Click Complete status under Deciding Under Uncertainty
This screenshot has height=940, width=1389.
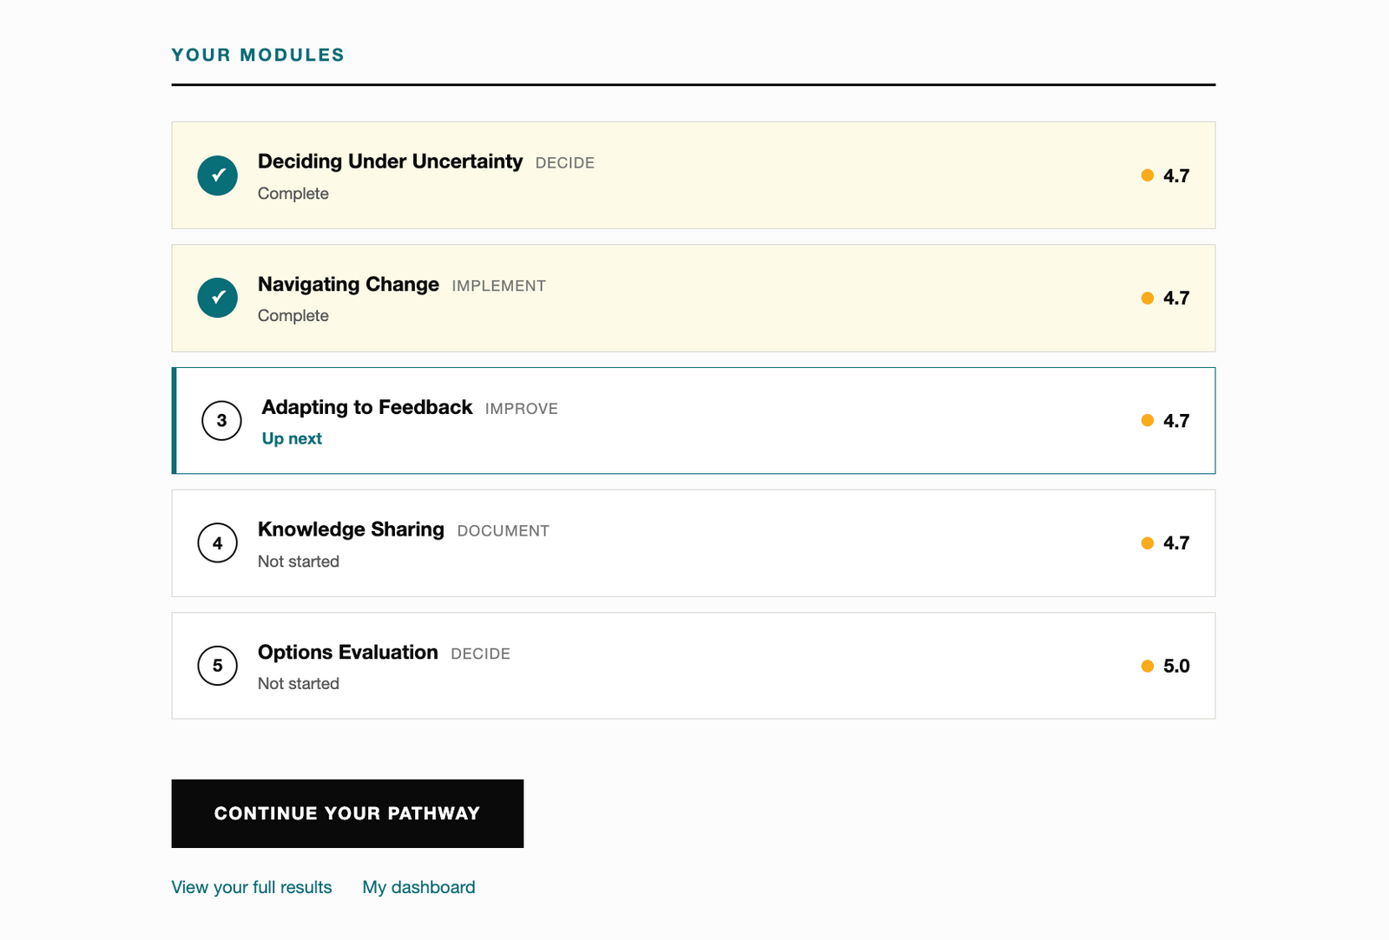coord(293,194)
